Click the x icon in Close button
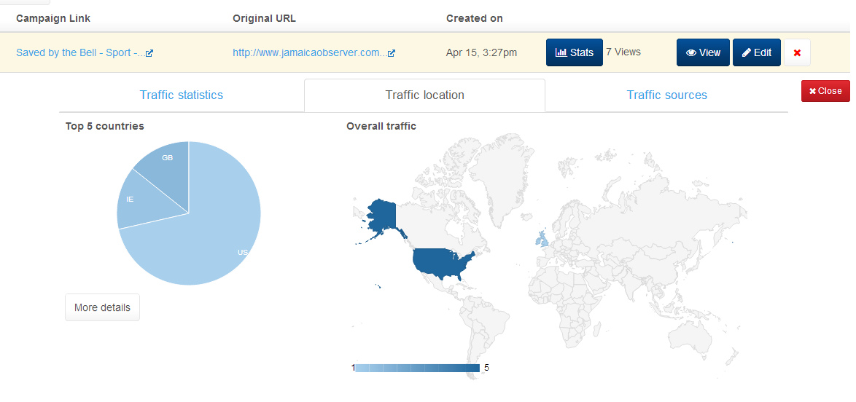Viewport: 856px width, 402px height. point(812,91)
